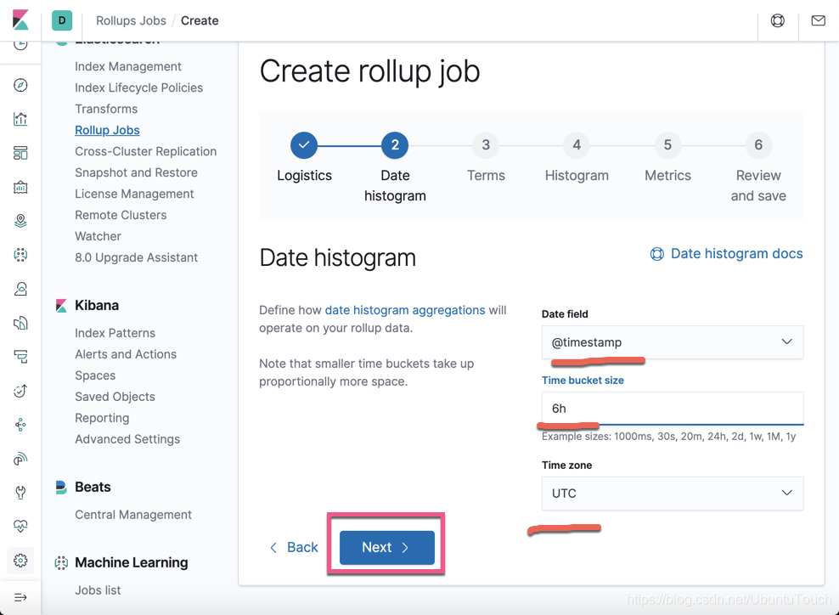Open Reporting under Kibana

point(102,418)
